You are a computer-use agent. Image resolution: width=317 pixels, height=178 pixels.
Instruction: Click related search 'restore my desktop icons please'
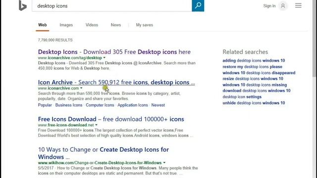[252, 67]
